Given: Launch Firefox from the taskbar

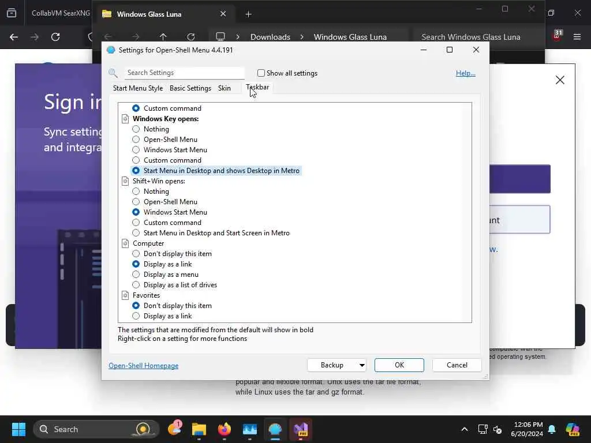Looking at the screenshot, I should 225,429.
